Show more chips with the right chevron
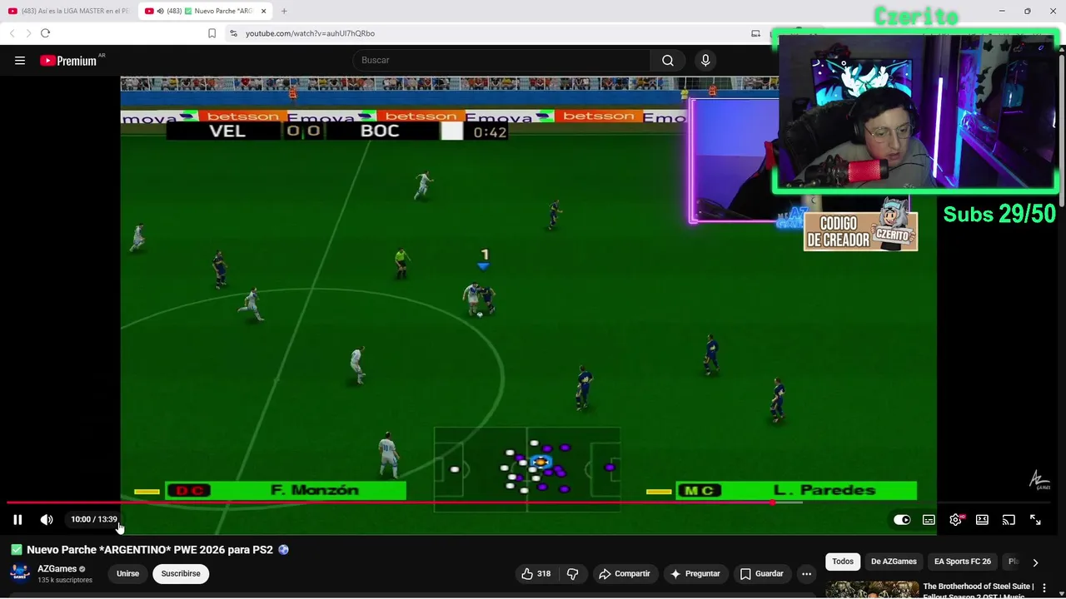Screen dimensions: 1066x599 coord(1035,562)
